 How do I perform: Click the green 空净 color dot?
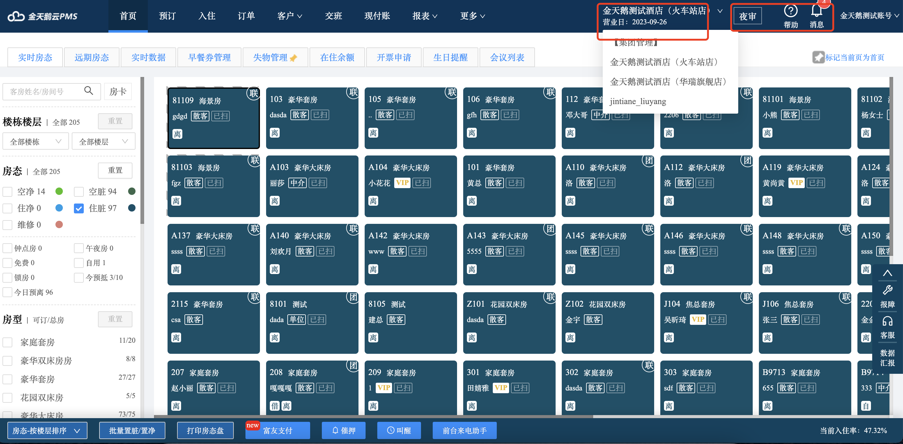[59, 191]
